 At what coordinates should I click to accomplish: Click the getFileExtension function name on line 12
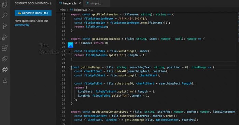[105, 14]
